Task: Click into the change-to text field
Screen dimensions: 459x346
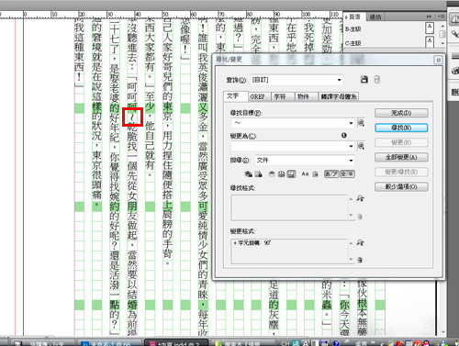Action: pyautogui.click(x=289, y=146)
